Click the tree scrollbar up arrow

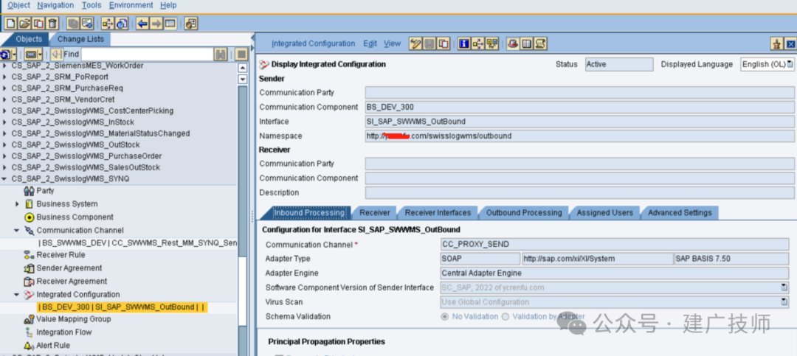pyautogui.click(x=243, y=68)
